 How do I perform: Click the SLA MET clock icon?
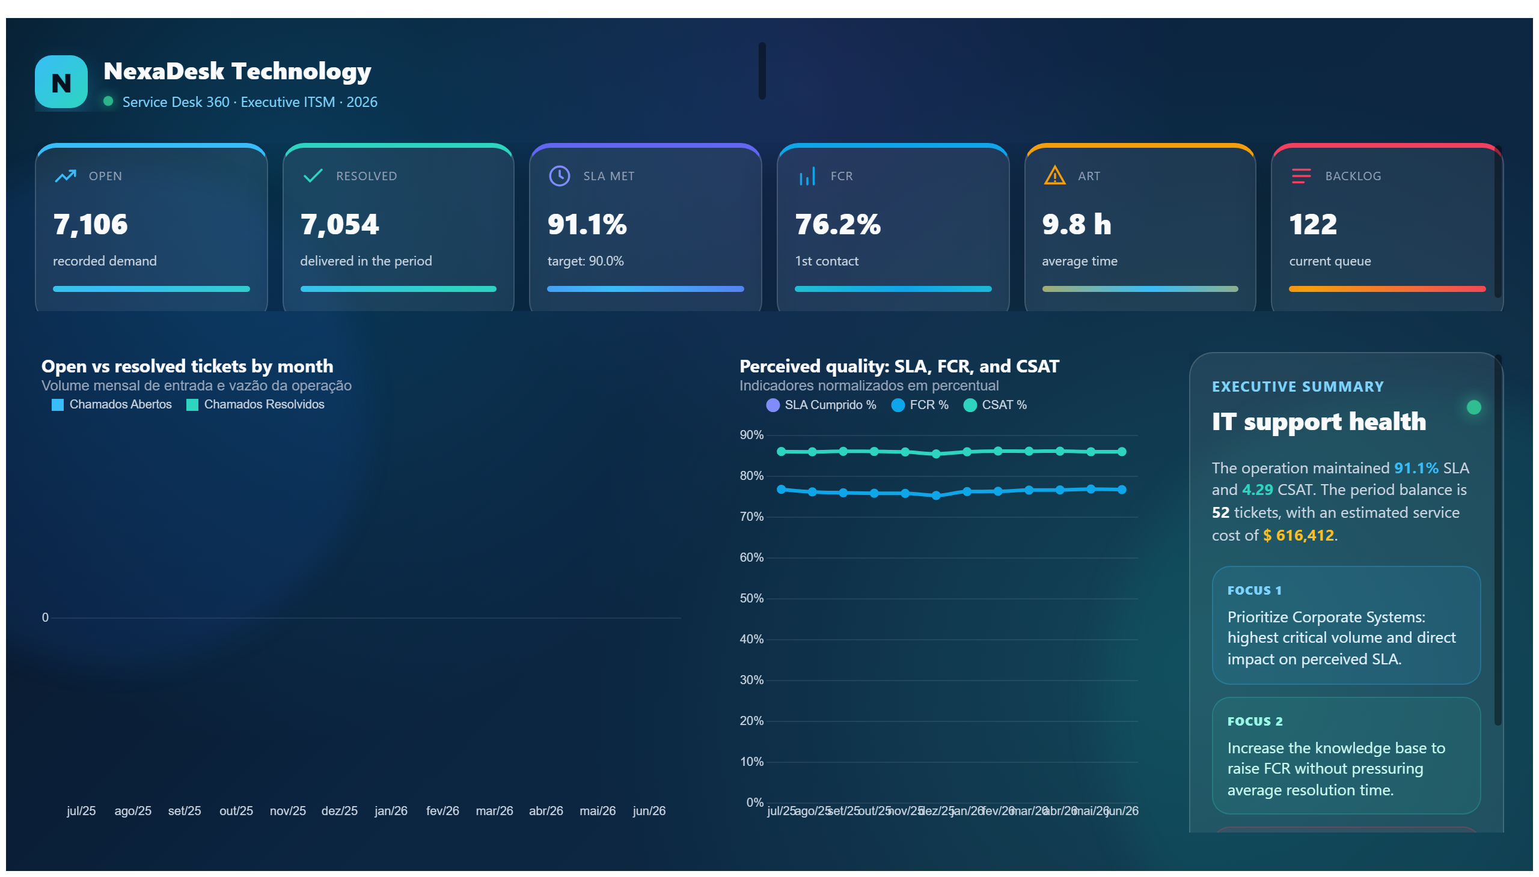tap(560, 176)
